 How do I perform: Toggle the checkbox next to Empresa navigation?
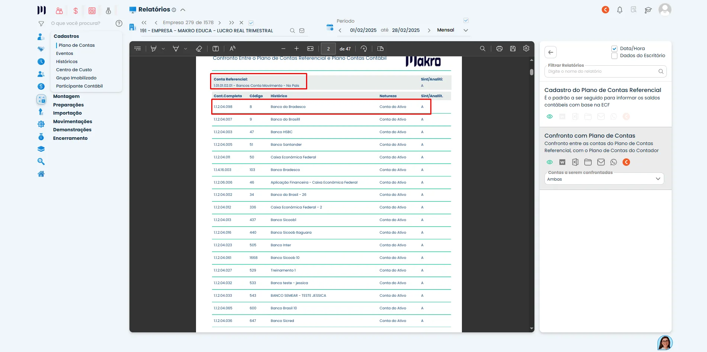(251, 23)
